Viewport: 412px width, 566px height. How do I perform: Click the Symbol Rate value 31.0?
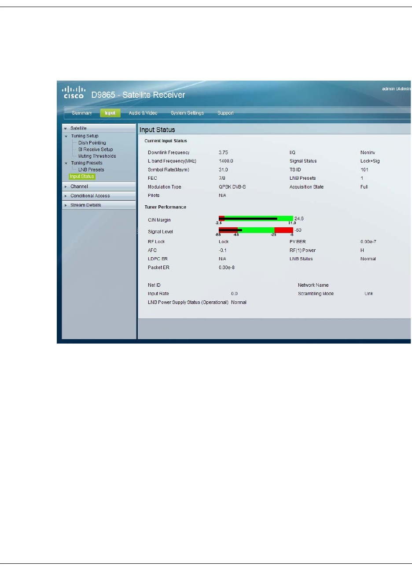click(x=223, y=170)
